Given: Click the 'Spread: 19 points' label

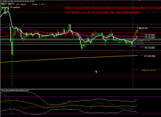Looking at the screenshot, I should pos(11,7).
